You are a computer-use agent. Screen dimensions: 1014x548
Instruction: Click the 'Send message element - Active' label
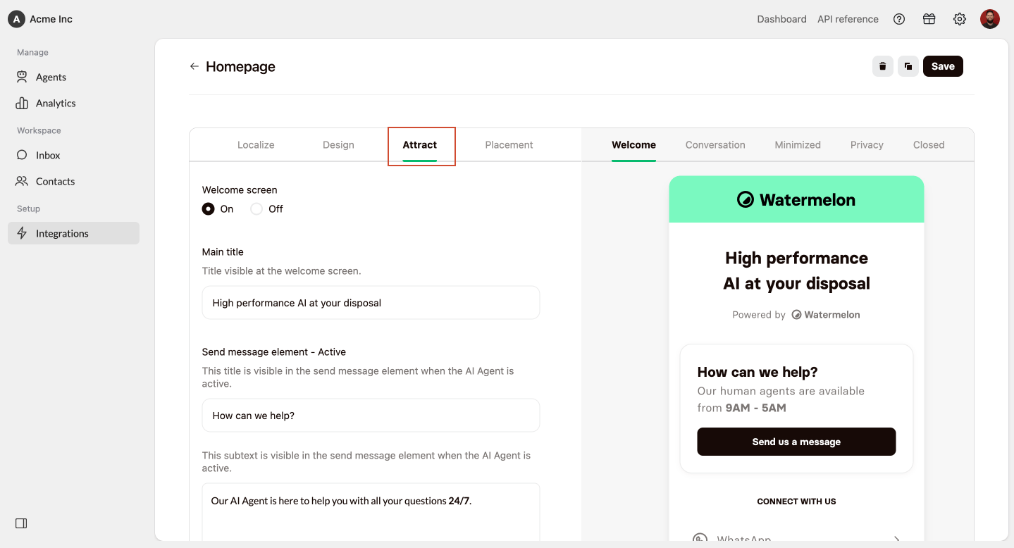coord(274,351)
